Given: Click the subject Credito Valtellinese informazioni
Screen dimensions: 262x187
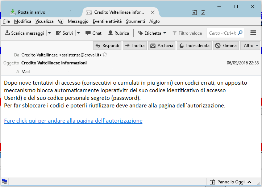Looking at the screenshot, I should pyautogui.click(x=54, y=63).
